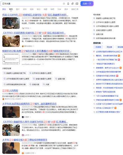Open hot item 新物种广西两头蛇被发现
This screenshot has width=123, height=155.
106,92
